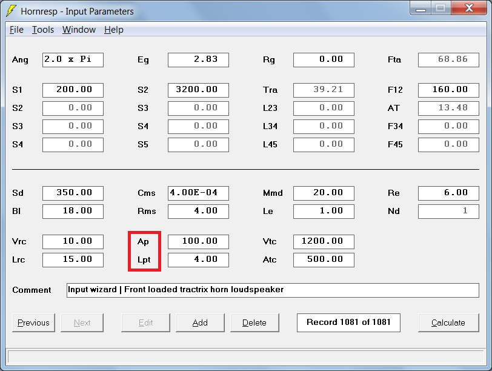Viewport: 492px width, 371px height.
Task: Click the Re field with 6.00
Action: [449, 193]
